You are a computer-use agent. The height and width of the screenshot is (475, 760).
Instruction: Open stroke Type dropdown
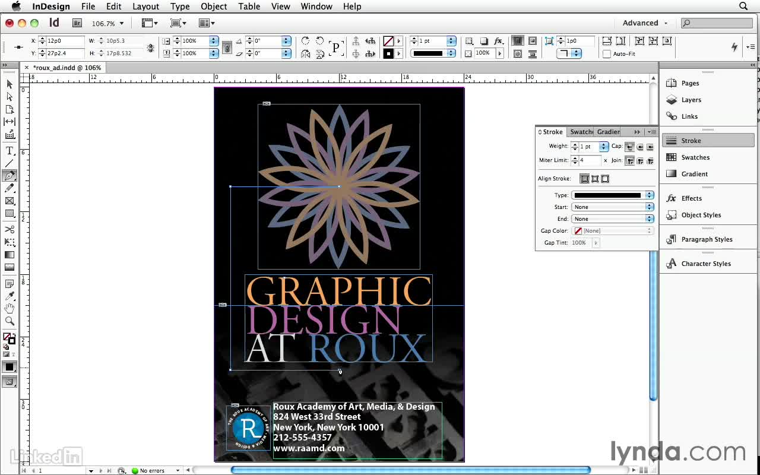coord(612,195)
